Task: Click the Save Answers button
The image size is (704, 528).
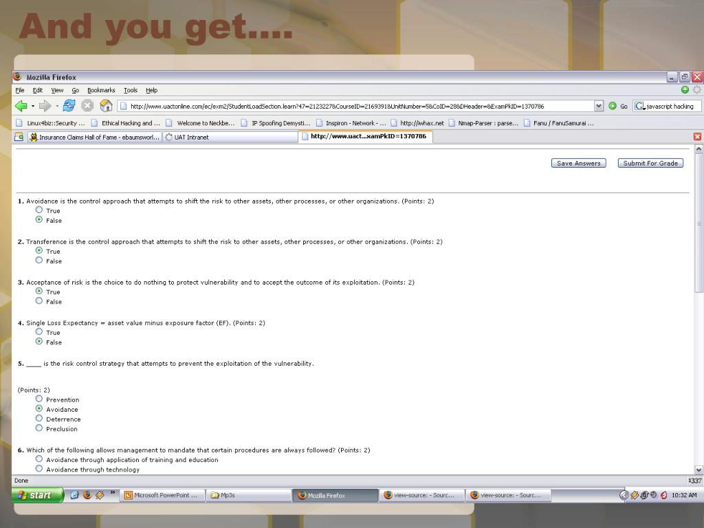Action: 579,164
